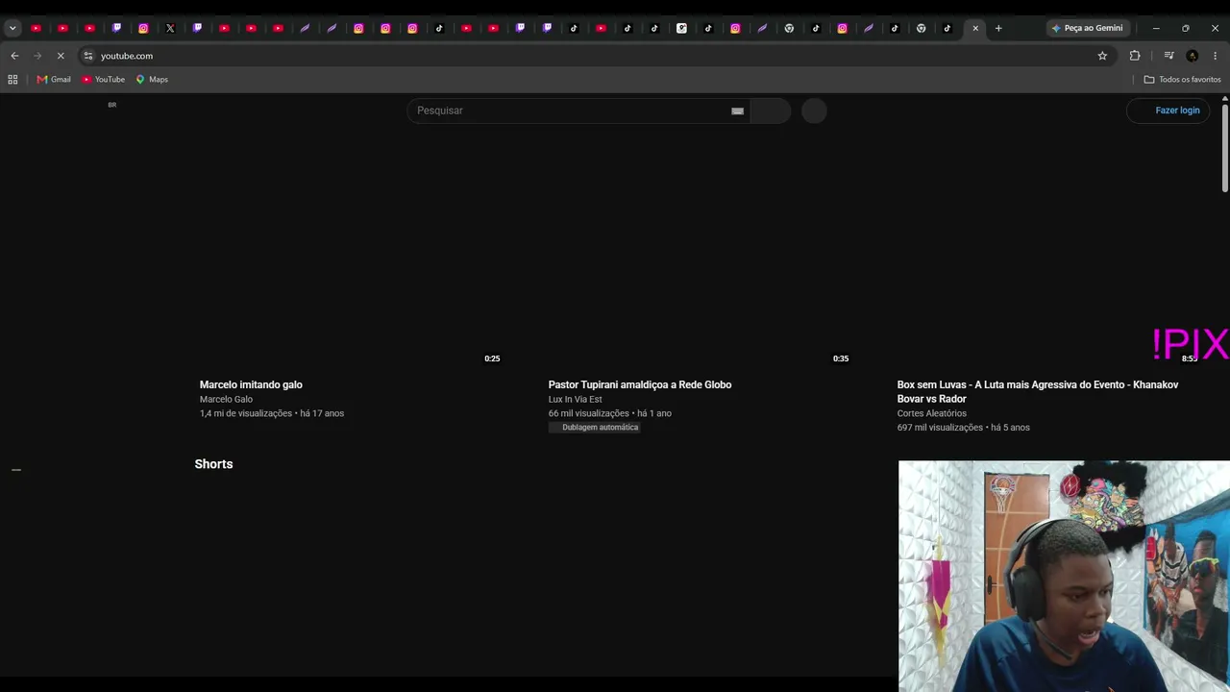Click 66 mil visualizações text

click(589, 413)
